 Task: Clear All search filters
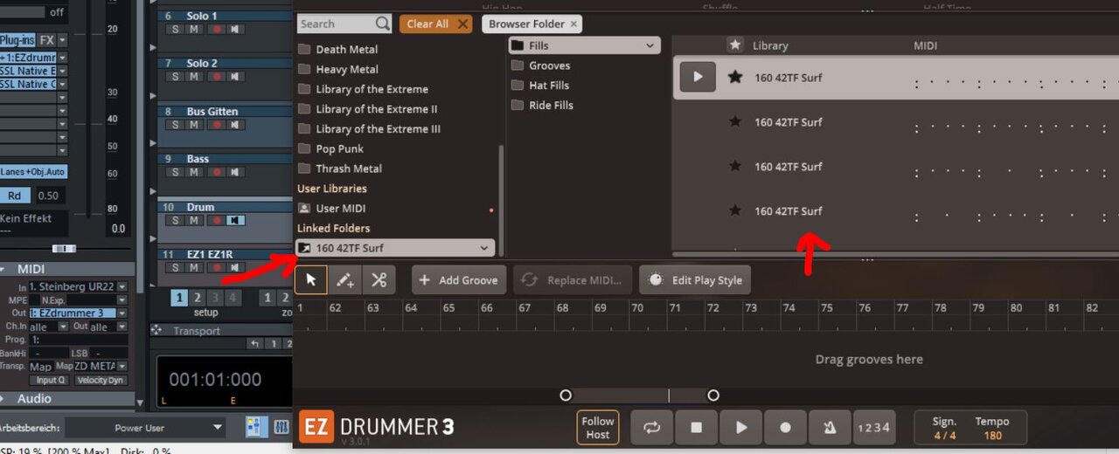coord(437,24)
